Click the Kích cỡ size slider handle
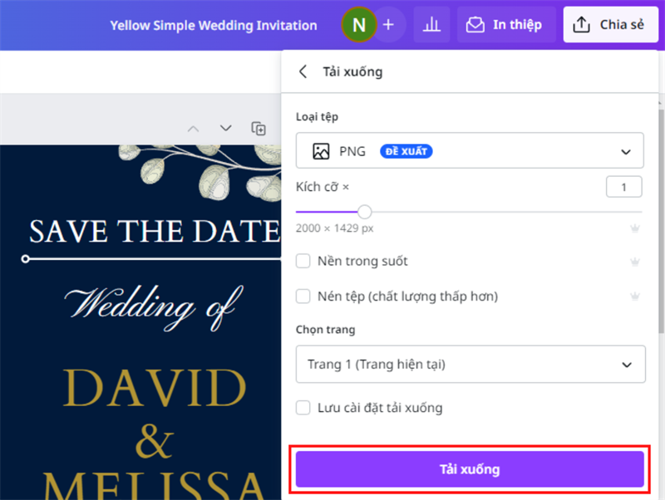 click(x=364, y=212)
